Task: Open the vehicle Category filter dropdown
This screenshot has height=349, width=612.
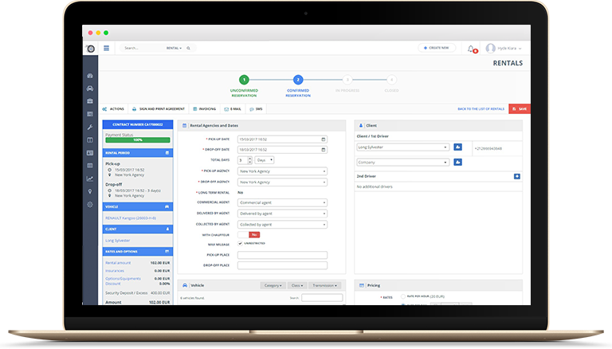Action: [273, 285]
